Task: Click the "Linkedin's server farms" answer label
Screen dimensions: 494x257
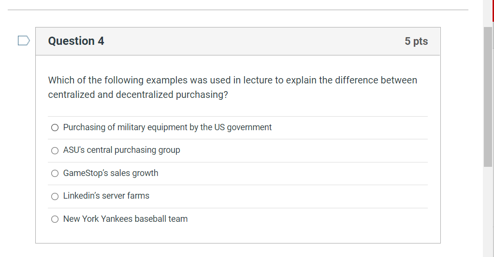Action: [106, 196]
